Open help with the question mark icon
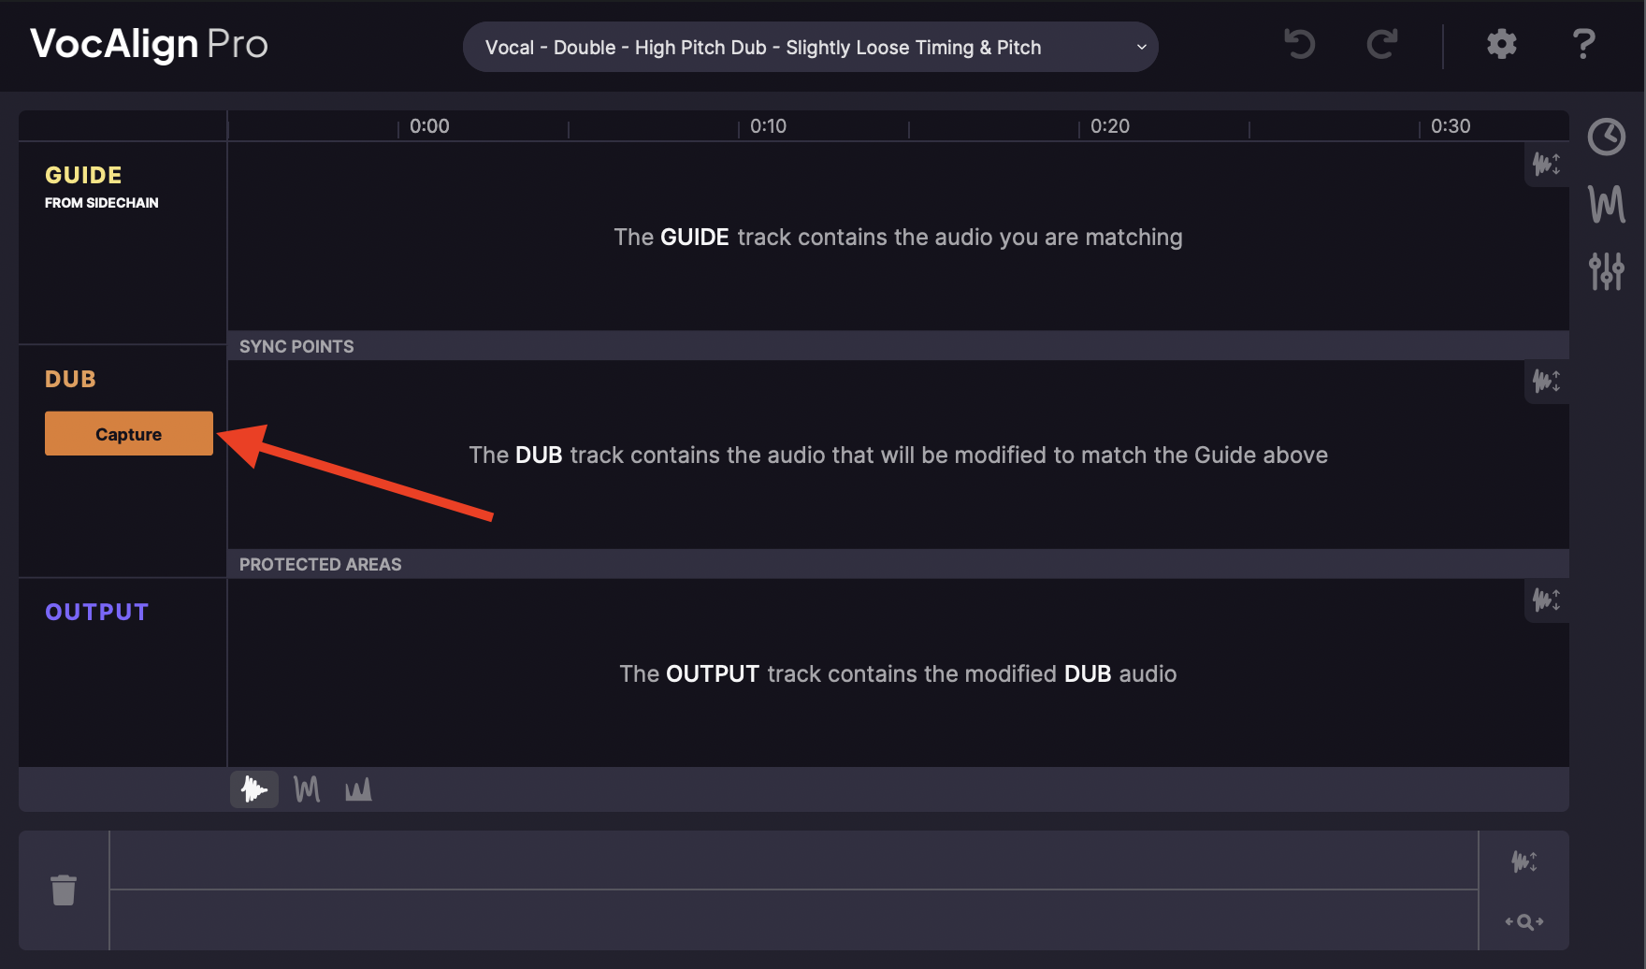 (1583, 44)
